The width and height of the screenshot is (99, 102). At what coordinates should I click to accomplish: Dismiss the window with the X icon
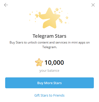93,5
